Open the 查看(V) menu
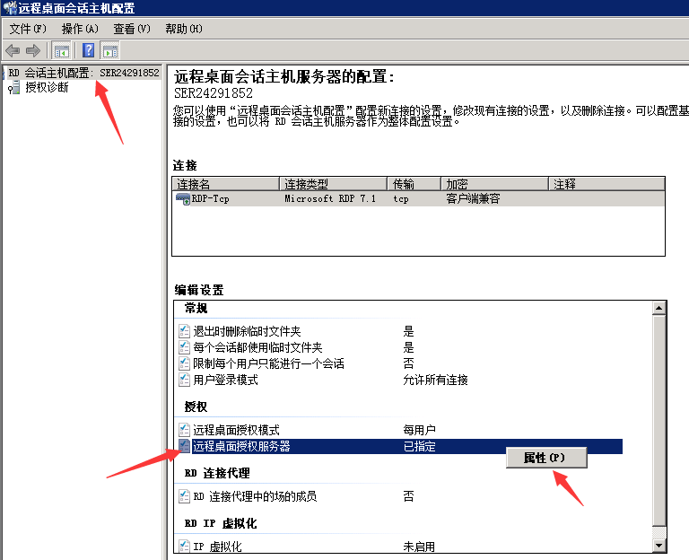This screenshot has height=560, width=689. click(x=131, y=29)
